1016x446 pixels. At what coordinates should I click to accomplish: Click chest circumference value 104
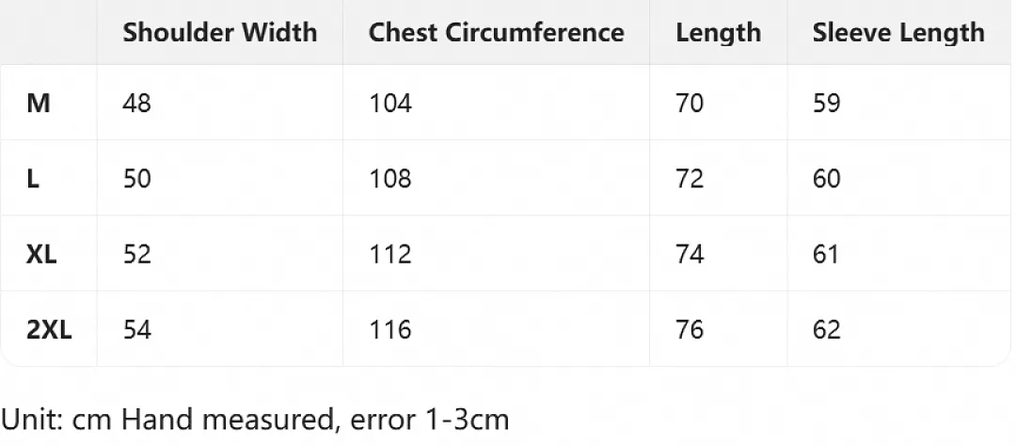pyautogui.click(x=390, y=104)
